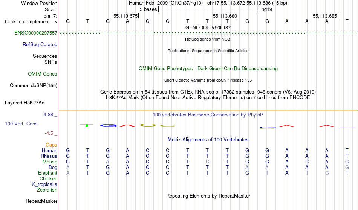This screenshot has height=210, width=358.
Task: Click '100 vertebrates Basewise Conservation by PhyloP'
Action: (x=208, y=115)
